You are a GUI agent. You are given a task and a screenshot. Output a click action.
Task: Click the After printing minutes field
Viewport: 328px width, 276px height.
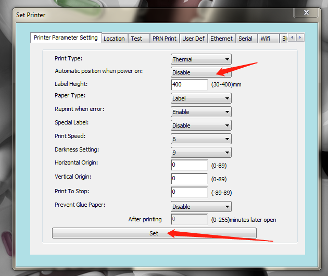point(190,219)
